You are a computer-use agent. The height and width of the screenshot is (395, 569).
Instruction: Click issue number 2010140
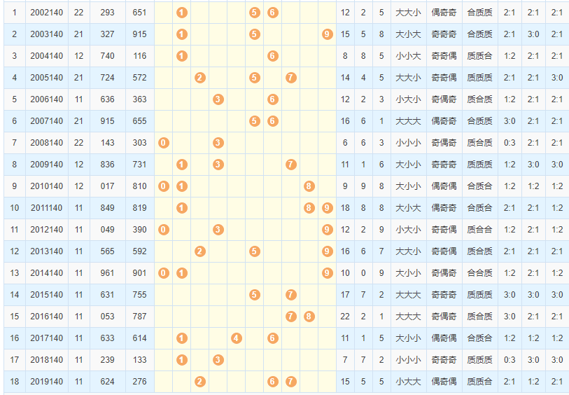click(46, 186)
